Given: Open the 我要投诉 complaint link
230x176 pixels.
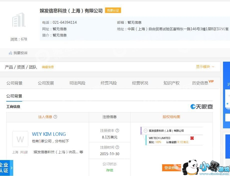Looking at the screenshot, I should coord(20,53).
